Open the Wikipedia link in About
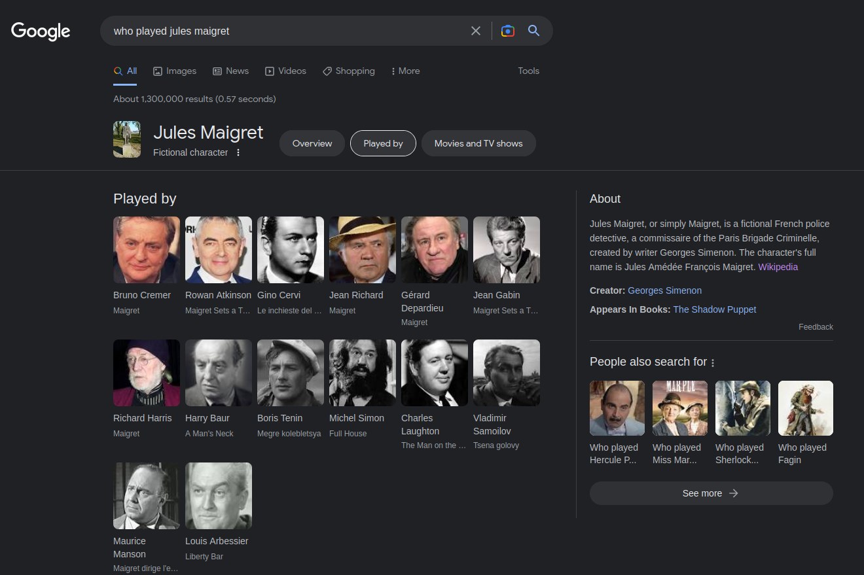The height and width of the screenshot is (575, 864). coord(778,267)
